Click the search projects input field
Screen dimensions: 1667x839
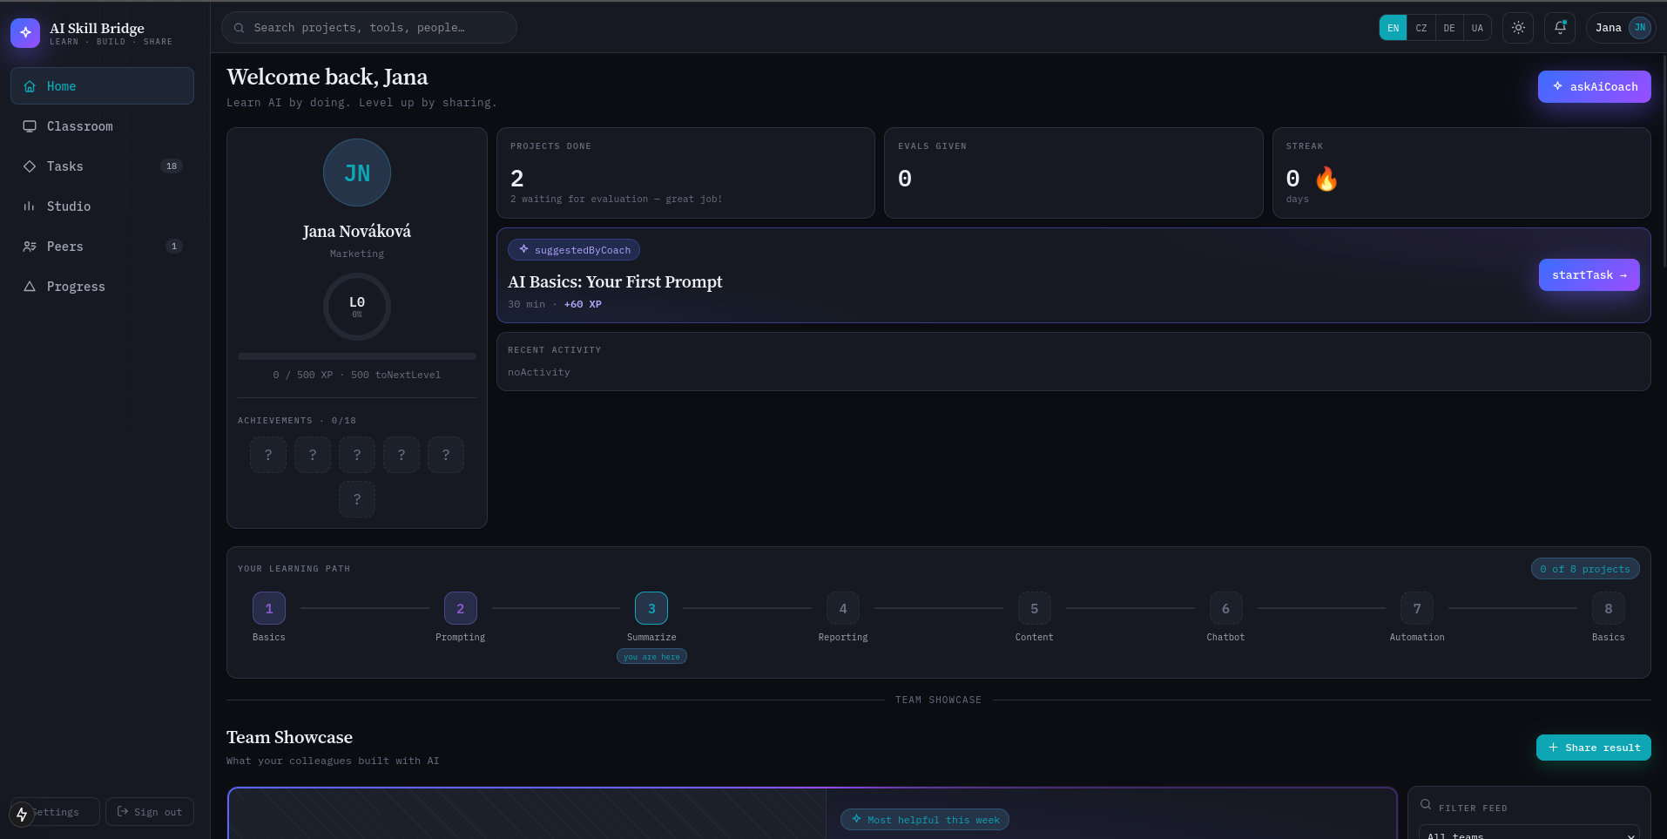pos(369,28)
